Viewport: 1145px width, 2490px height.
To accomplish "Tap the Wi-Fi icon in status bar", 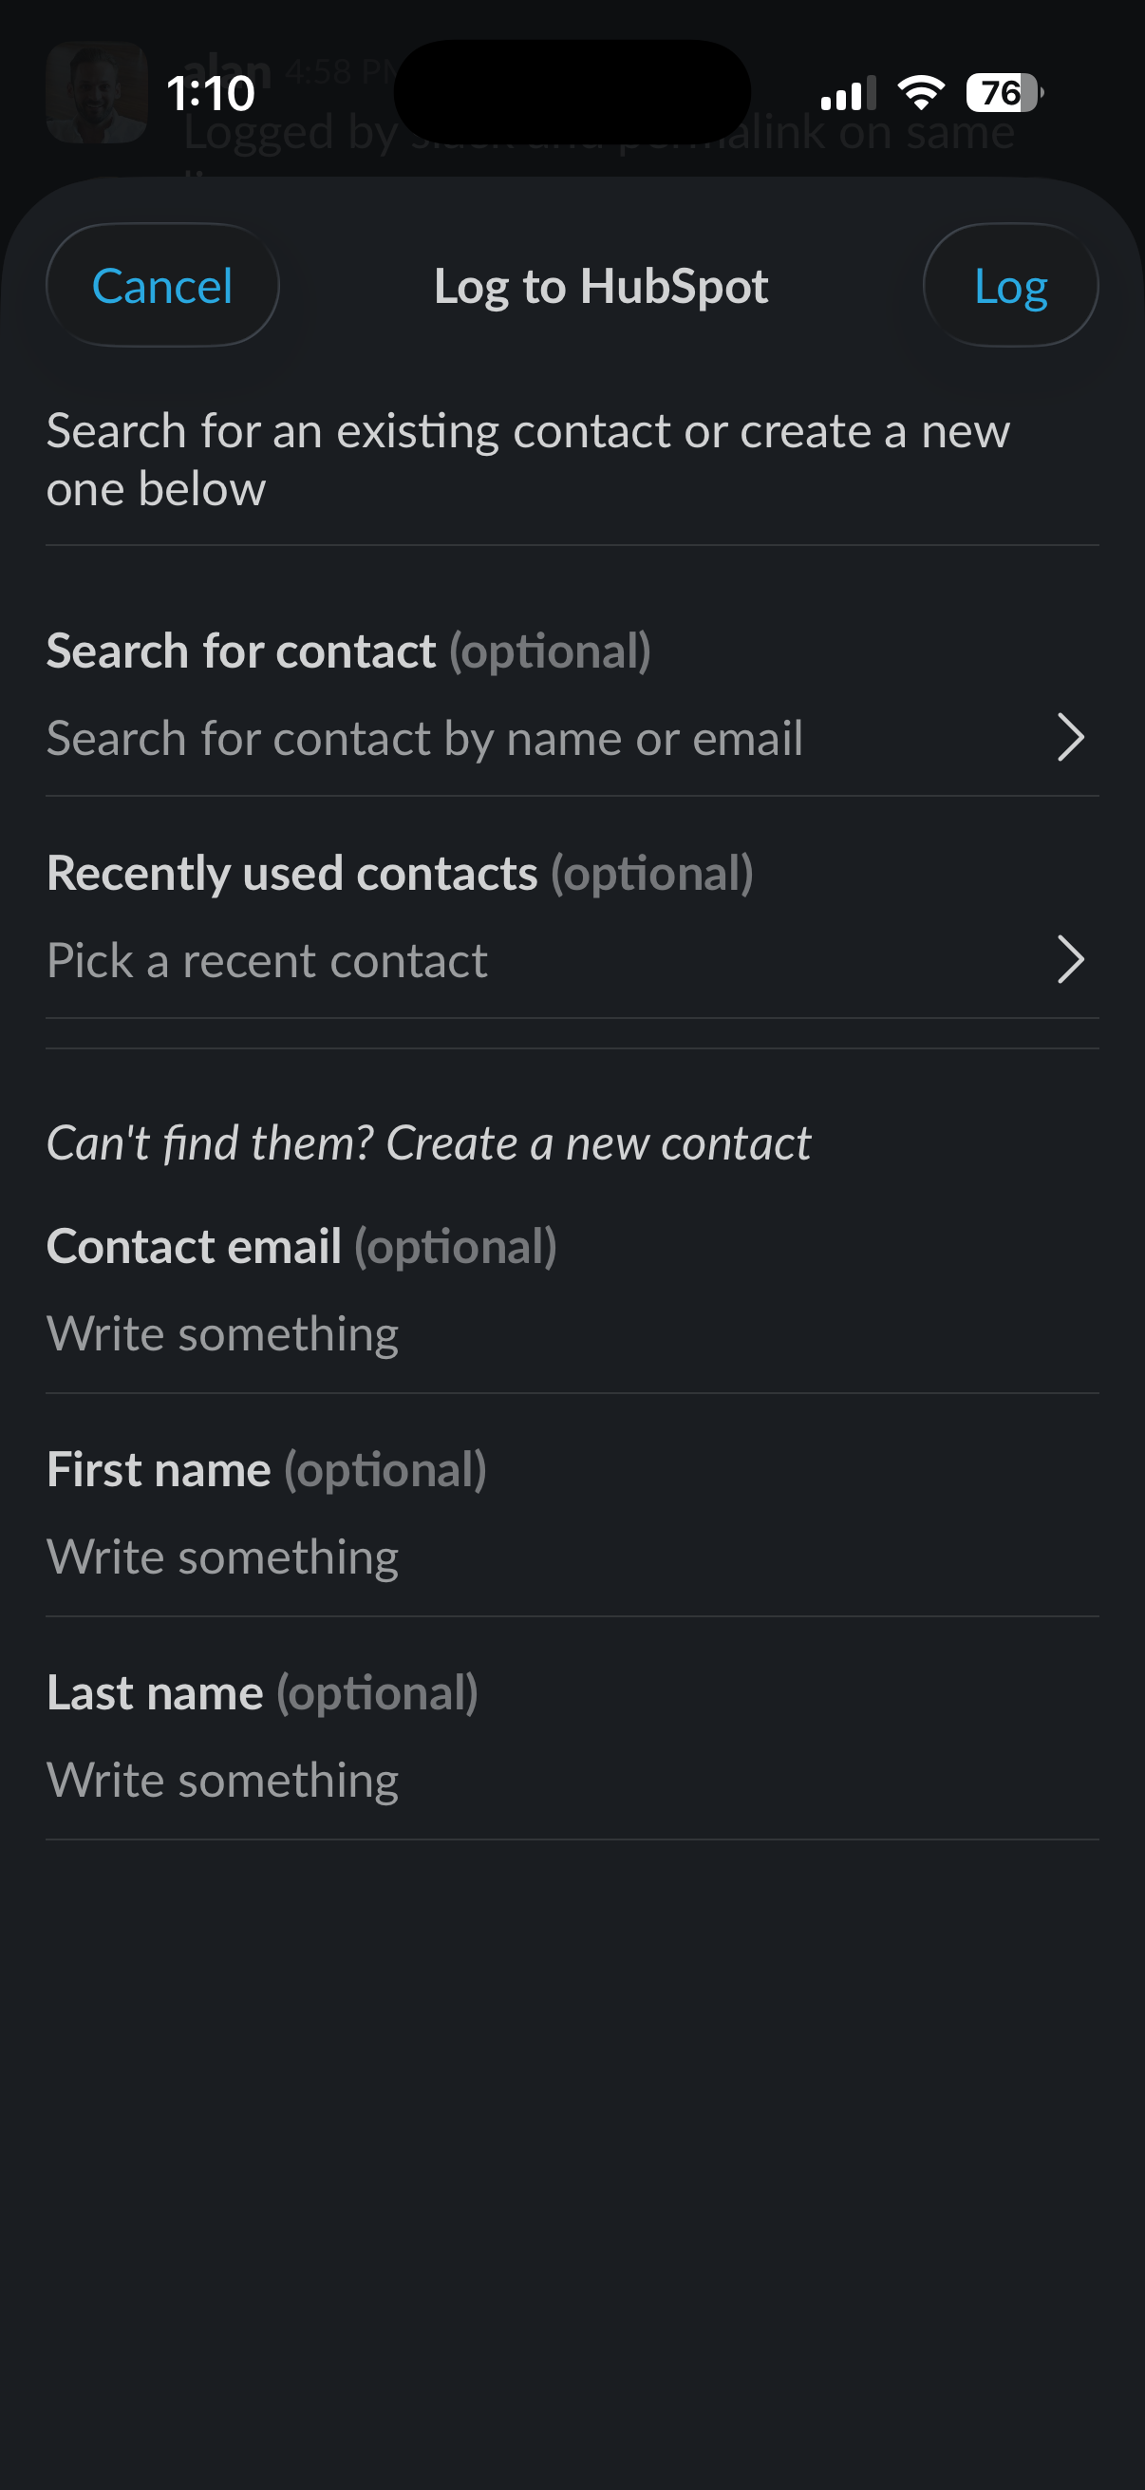I will point(921,93).
